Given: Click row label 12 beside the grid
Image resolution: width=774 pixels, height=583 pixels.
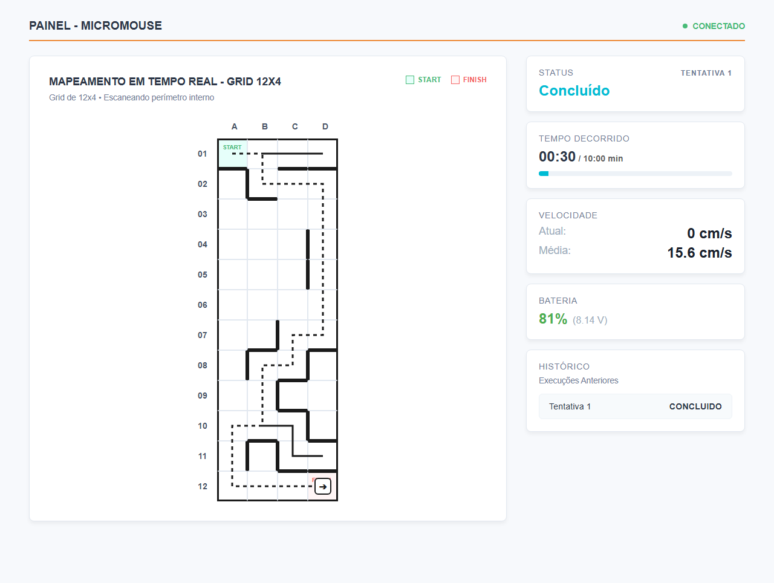Looking at the screenshot, I should click(203, 486).
